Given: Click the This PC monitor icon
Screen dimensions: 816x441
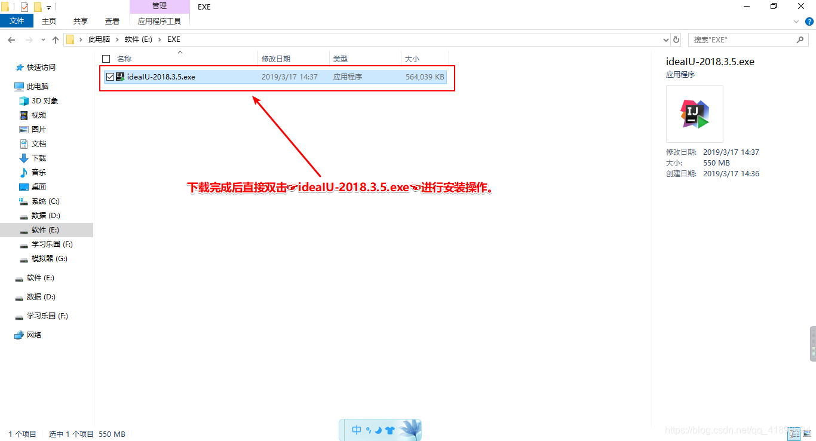Looking at the screenshot, I should click(x=19, y=87).
